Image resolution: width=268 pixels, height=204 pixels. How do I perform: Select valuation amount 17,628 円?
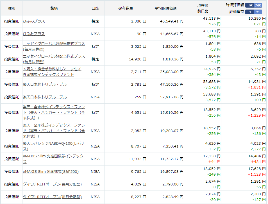[257, 169]
